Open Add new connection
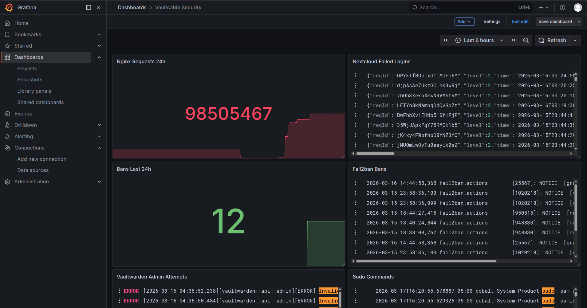This screenshot has height=308, width=587. click(42, 159)
